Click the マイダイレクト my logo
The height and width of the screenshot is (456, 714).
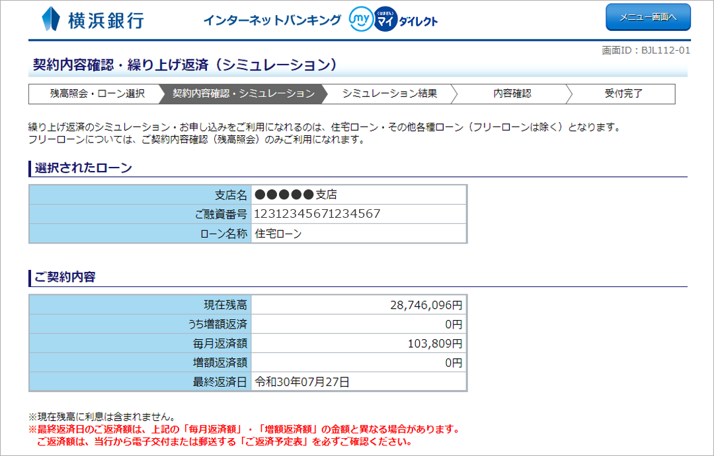point(393,20)
